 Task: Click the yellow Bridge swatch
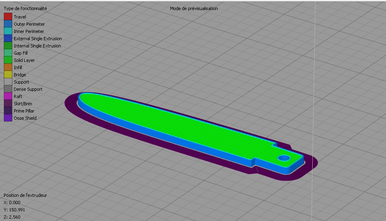point(8,75)
